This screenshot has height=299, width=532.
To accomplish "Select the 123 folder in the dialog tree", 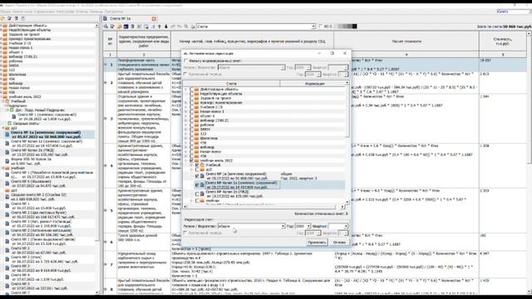I will click(x=203, y=134).
